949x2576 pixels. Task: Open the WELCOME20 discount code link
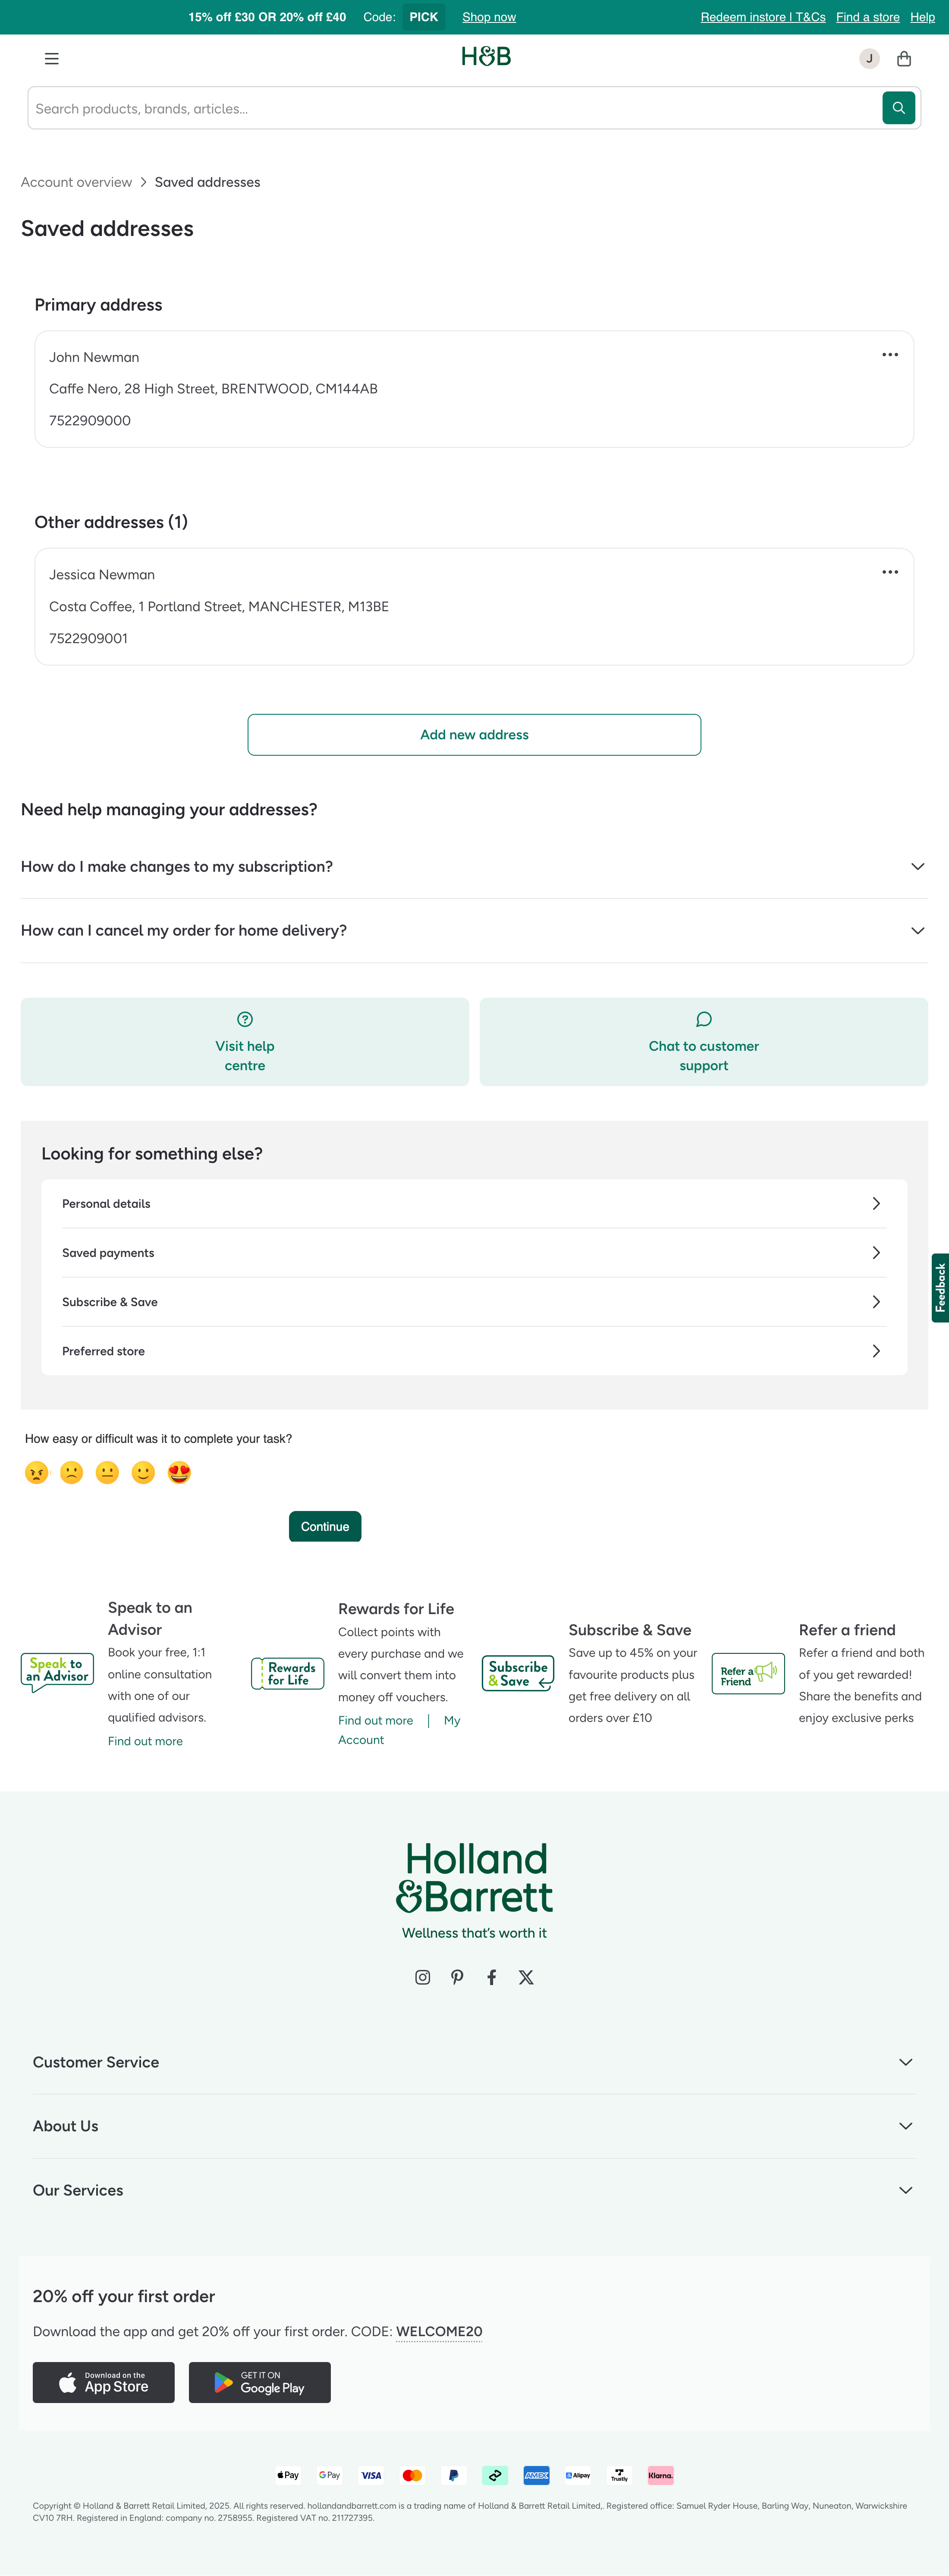(x=438, y=2331)
